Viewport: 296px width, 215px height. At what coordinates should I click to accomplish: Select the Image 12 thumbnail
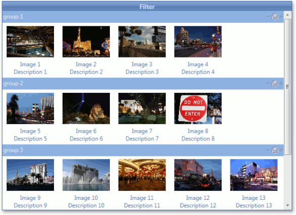point(198,175)
